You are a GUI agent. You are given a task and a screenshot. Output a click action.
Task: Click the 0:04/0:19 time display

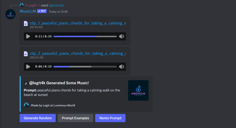pyautogui.click(x=43, y=67)
